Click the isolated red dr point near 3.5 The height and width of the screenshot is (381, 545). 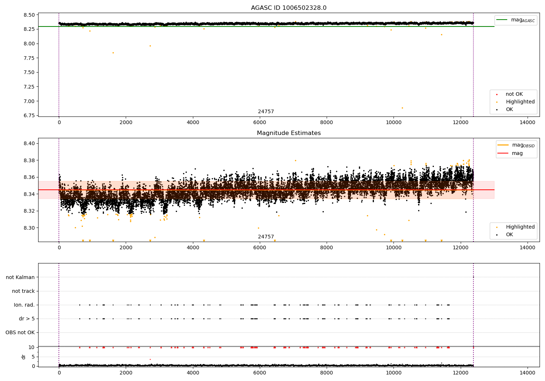150,359
